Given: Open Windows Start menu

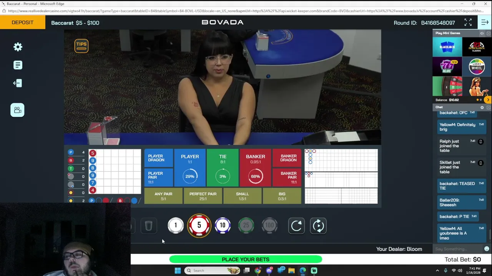Looking at the screenshot, I should tap(178, 271).
